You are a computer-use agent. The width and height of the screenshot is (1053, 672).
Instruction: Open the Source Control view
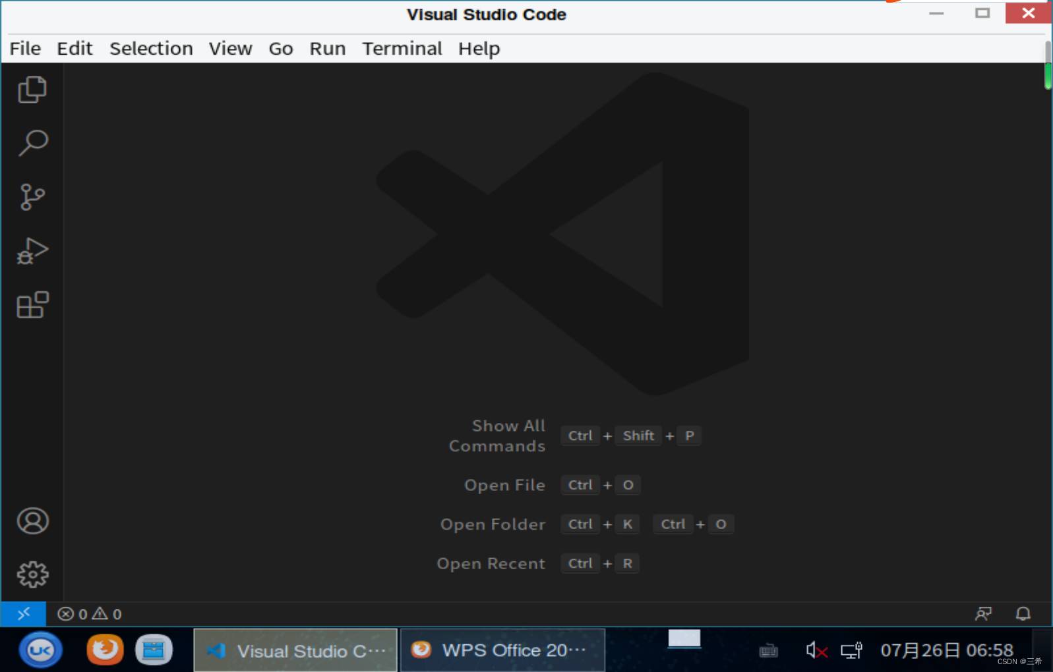tap(32, 197)
